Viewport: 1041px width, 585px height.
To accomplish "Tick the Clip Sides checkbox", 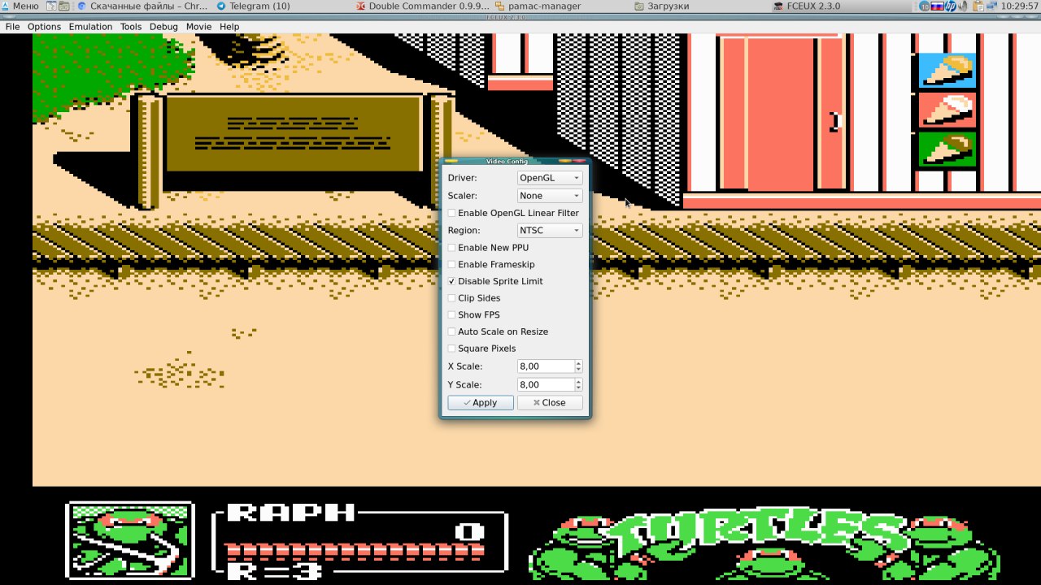I will point(452,298).
